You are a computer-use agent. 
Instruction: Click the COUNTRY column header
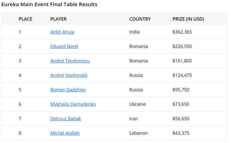point(140,19)
